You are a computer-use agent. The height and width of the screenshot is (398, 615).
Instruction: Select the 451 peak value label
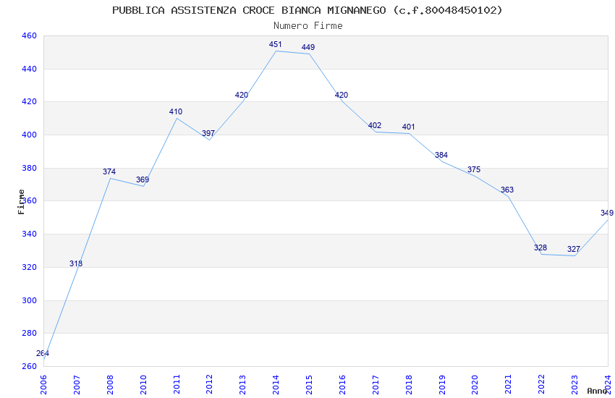[x=276, y=44]
